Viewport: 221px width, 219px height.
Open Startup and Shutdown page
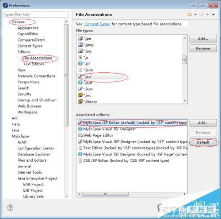[x=37, y=100]
